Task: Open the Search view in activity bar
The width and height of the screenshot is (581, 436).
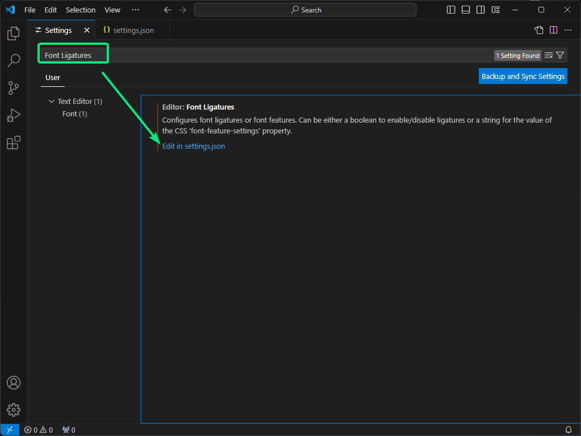Action: pos(14,60)
